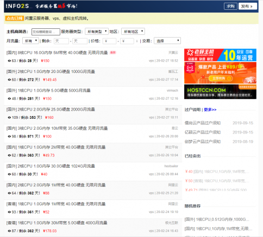Click the minimum price ¥ input field
This screenshot has width=263, height=237.
(109, 41)
